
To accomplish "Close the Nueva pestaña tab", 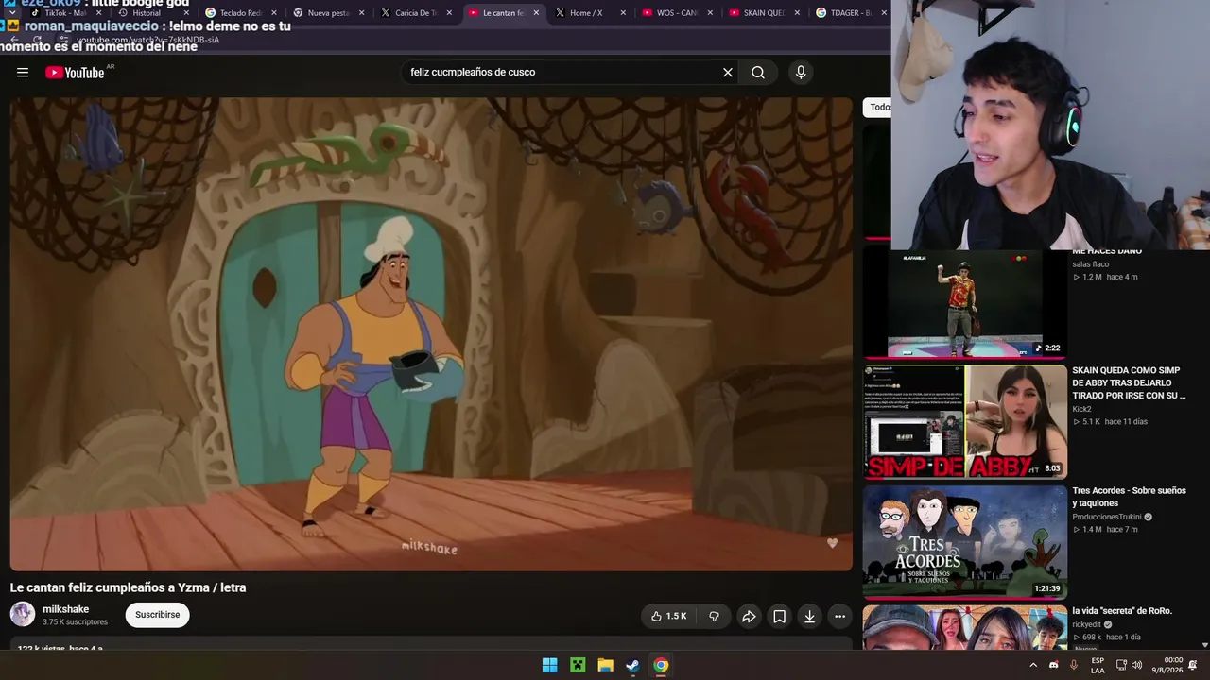I will coord(362,13).
